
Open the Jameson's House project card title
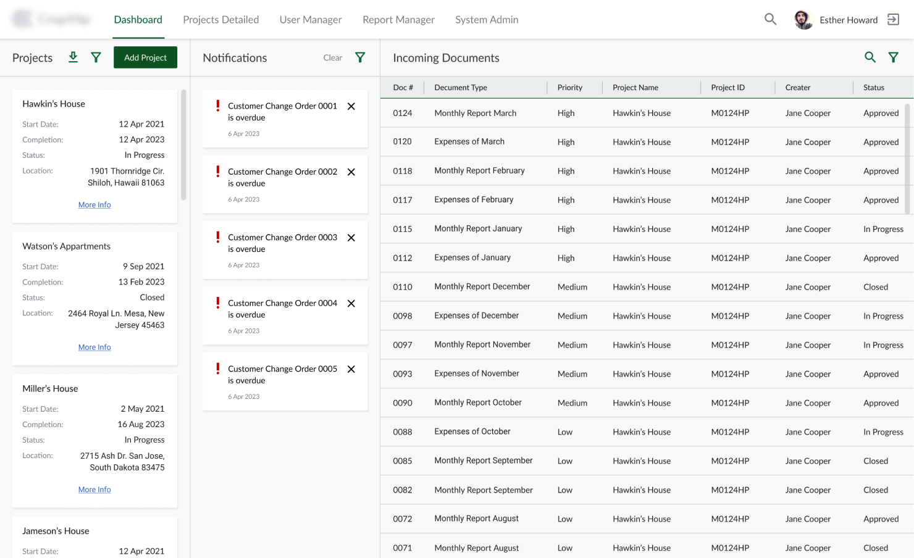point(56,531)
